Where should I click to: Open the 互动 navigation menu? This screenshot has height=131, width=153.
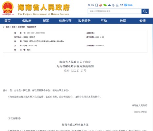point(104,21)
